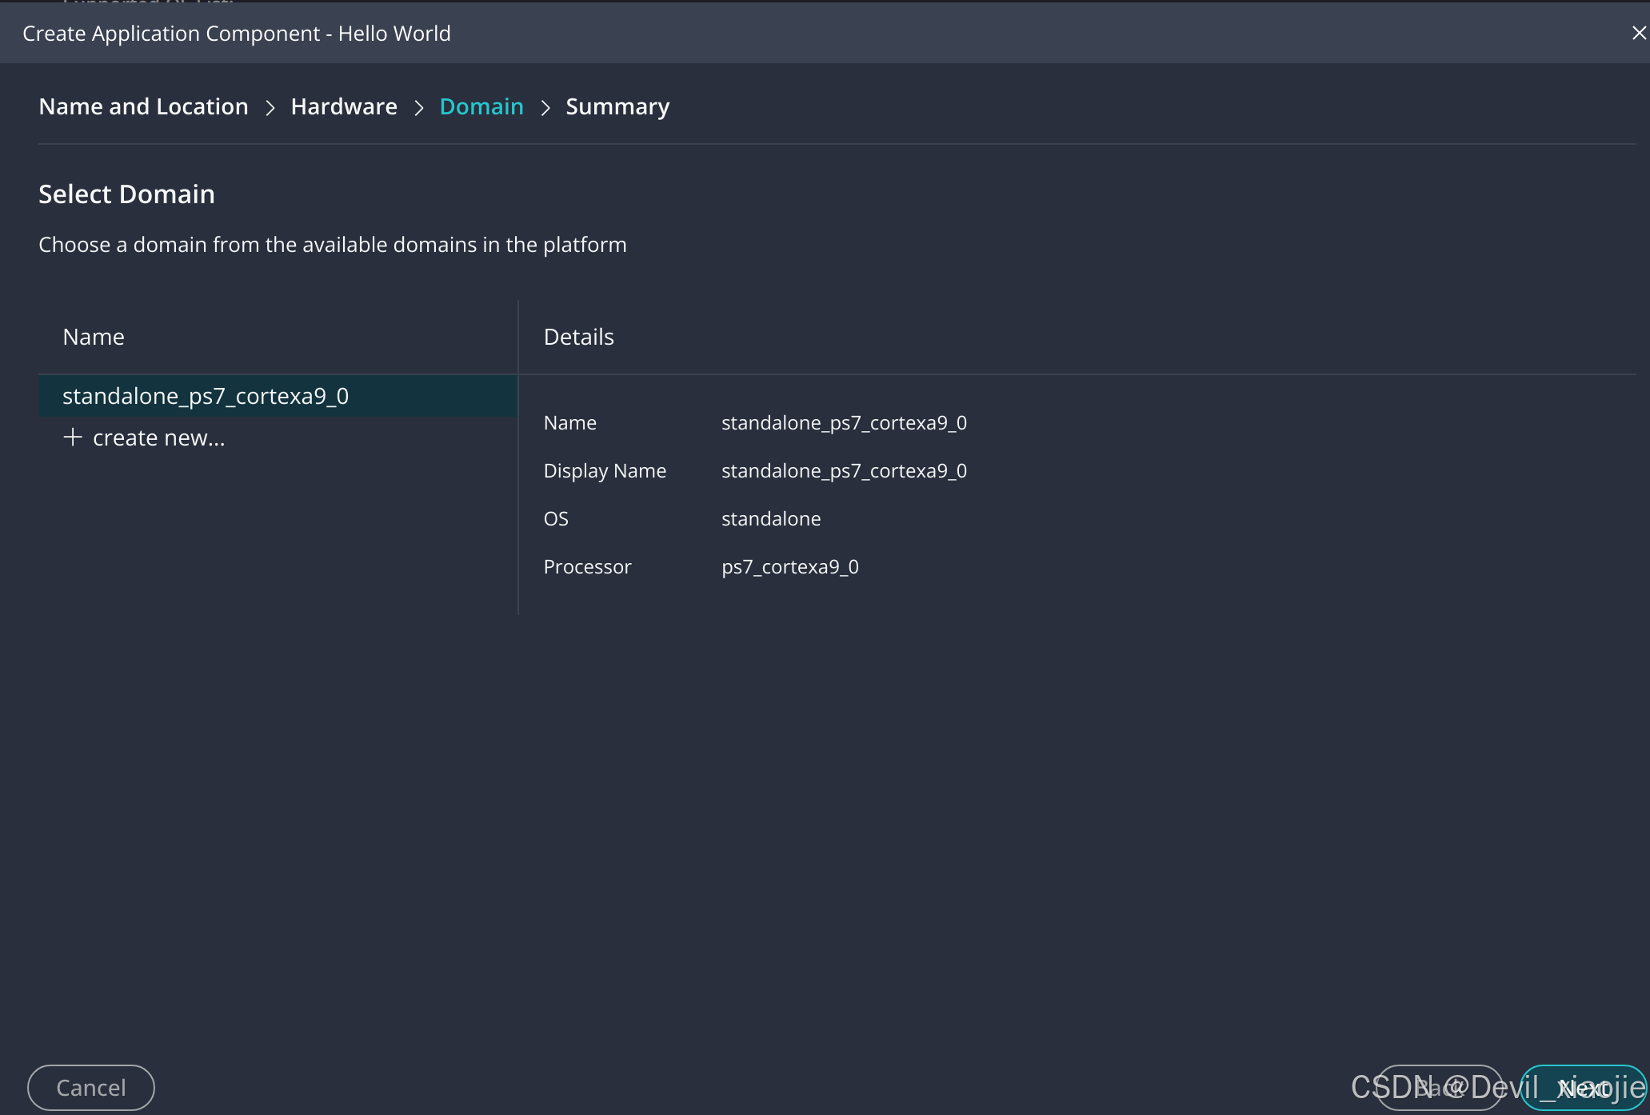Switch to the Hardware step
1650x1115 pixels.
pyautogui.click(x=344, y=106)
